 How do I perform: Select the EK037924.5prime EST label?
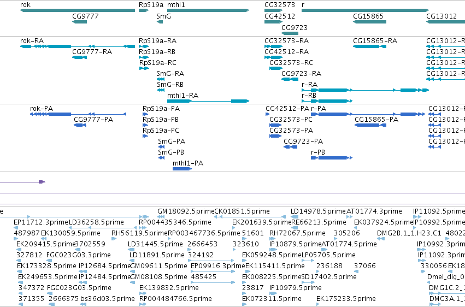[x=384, y=222]
